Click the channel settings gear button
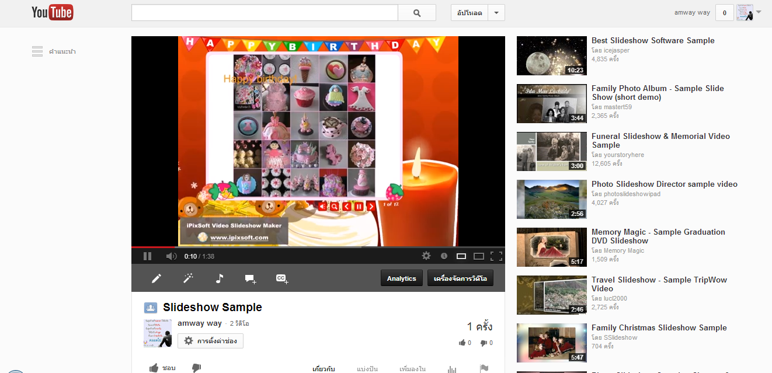Image resolution: width=772 pixels, height=373 pixels. coord(210,341)
